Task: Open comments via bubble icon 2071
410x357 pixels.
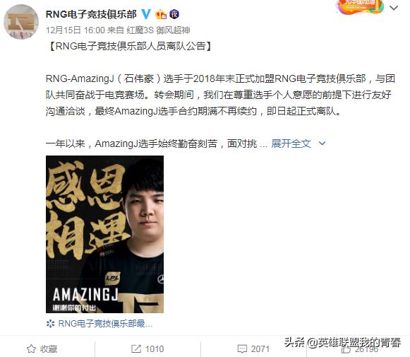Action: click(242, 349)
